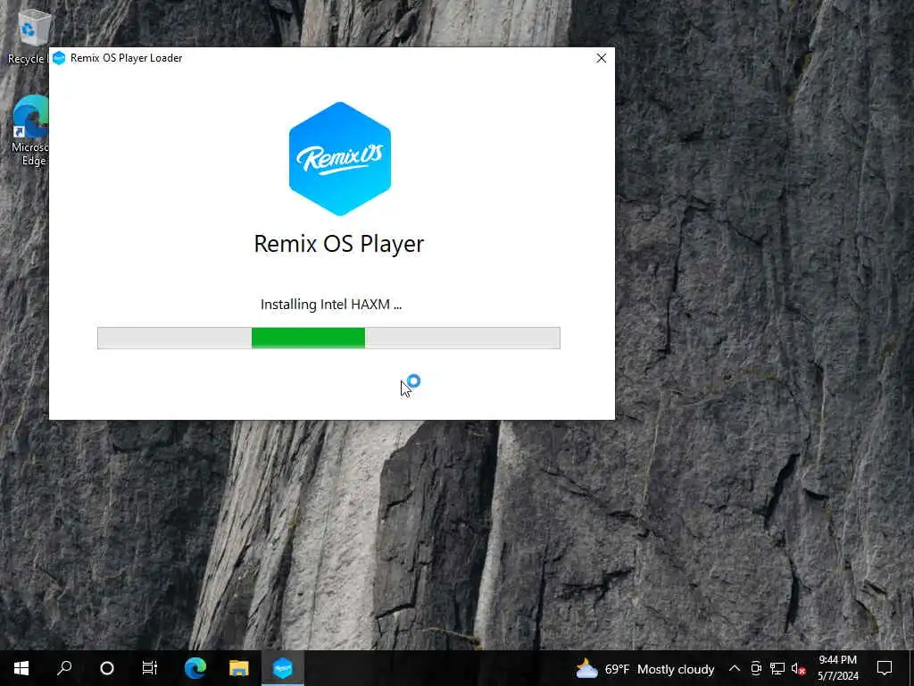Open the notifications Action Center
The height and width of the screenshot is (686, 914).
885,668
